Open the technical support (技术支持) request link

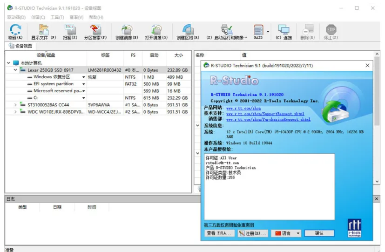[x=265, y=114]
